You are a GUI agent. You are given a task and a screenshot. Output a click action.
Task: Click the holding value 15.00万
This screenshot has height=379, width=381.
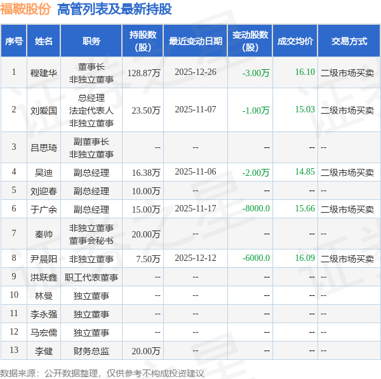[146, 209]
